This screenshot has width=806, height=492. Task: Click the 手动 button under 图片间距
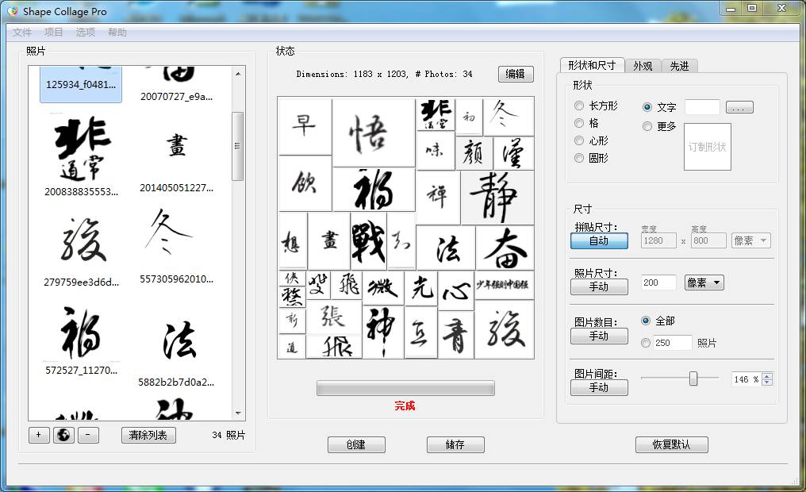pyautogui.click(x=599, y=387)
